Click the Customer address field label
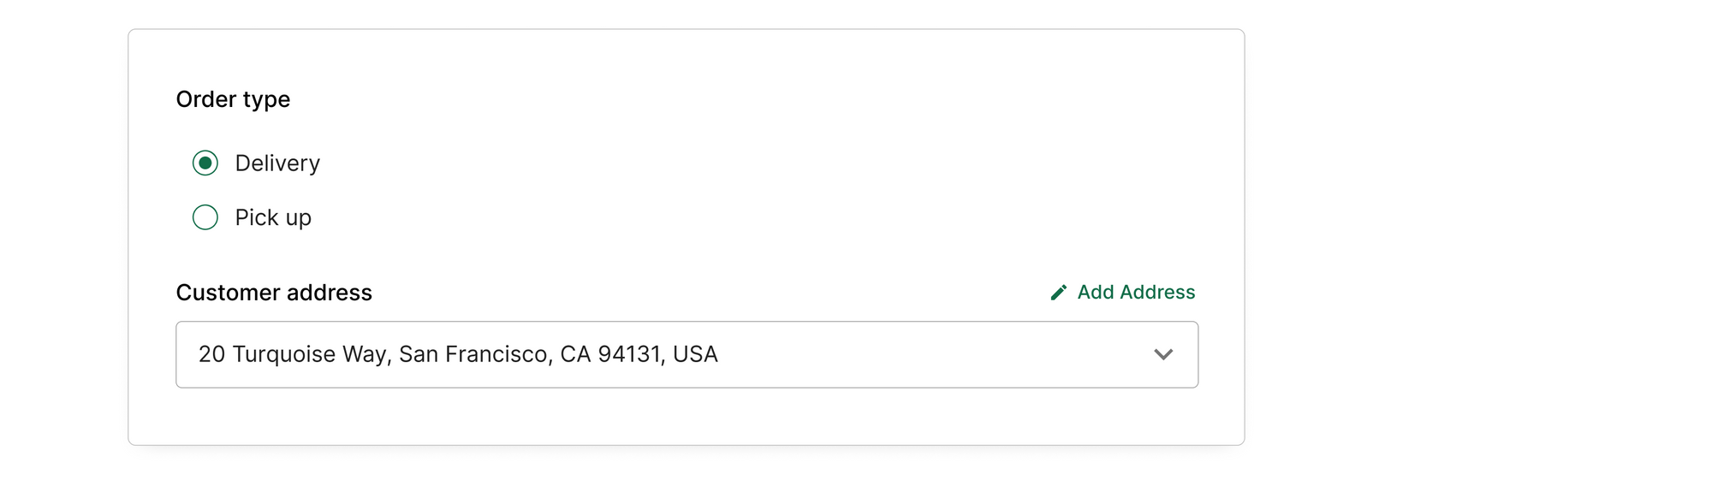 [x=274, y=293]
